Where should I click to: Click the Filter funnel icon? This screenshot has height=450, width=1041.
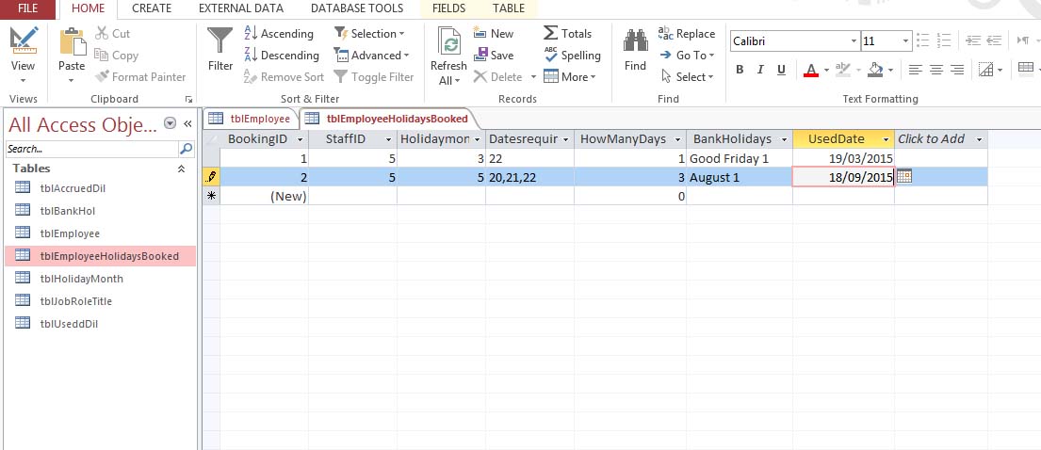220,40
